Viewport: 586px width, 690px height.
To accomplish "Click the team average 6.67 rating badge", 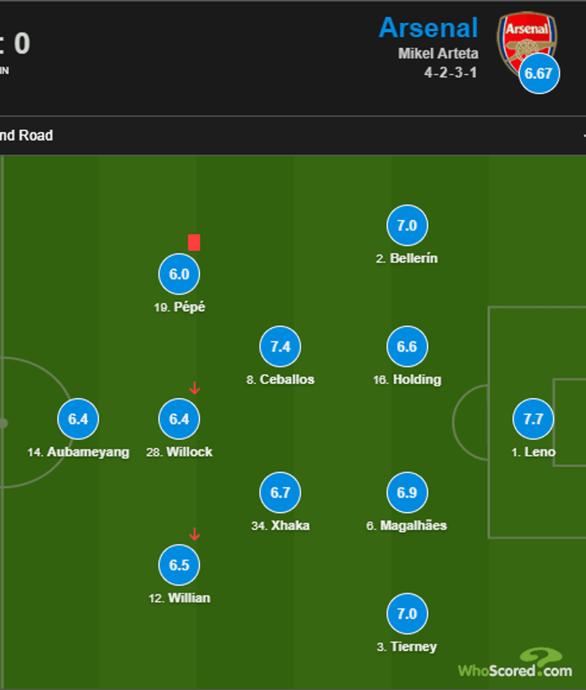I will tap(539, 73).
